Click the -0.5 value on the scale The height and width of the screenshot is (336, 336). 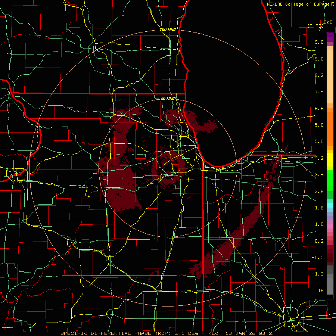(x=318, y=258)
